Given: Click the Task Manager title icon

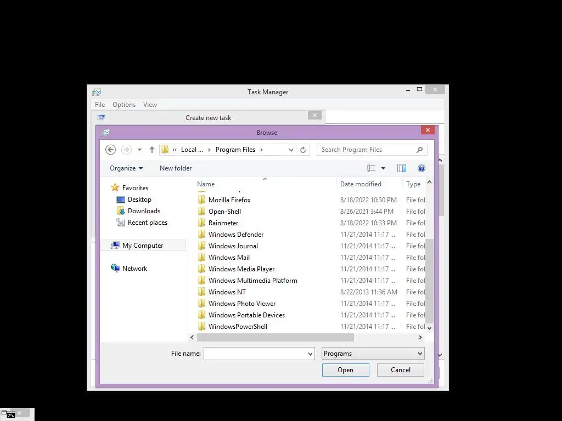Looking at the screenshot, I should [97, 92].
